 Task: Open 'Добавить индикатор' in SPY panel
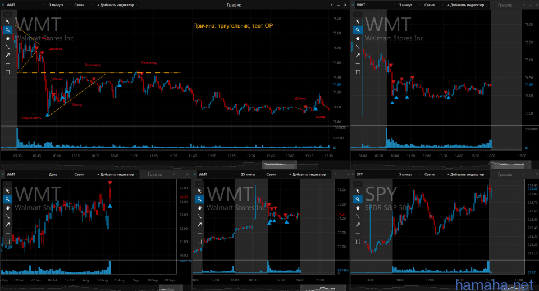point(467,174)
